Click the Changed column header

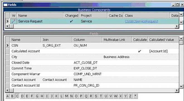(x=71, y=16)
